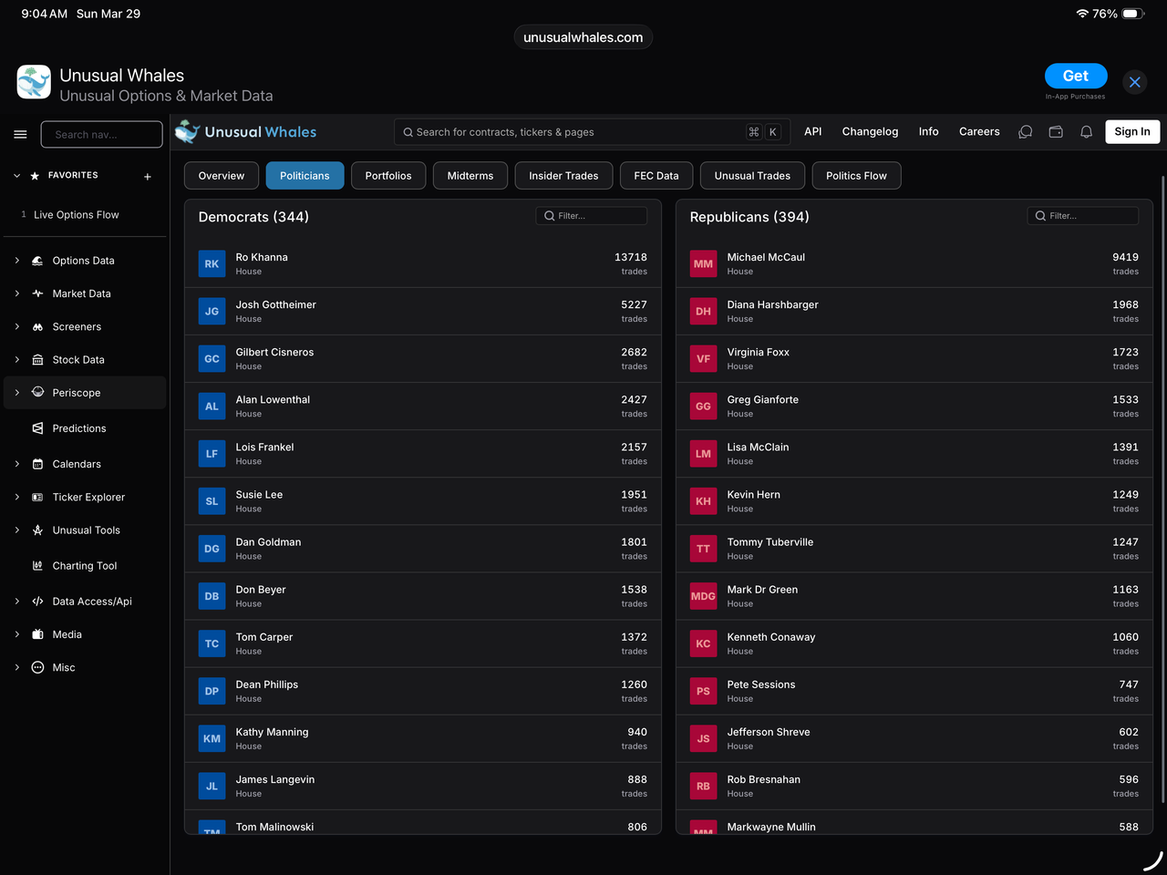Screen dimensions: 1167x875
Task: Expand the Market Data chevron
Action: click(x=16, y=293)
